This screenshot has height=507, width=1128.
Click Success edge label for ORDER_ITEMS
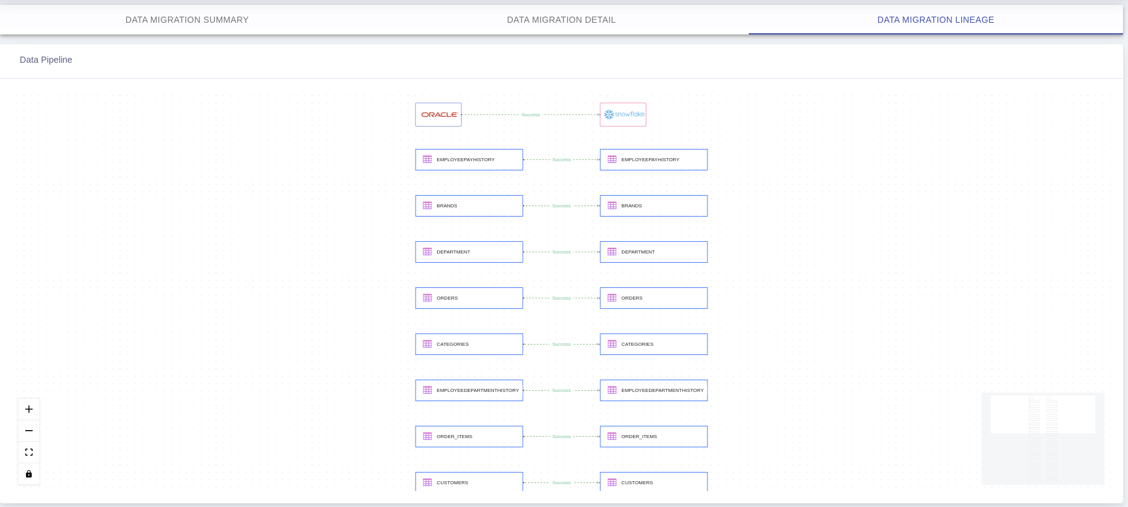562,436
